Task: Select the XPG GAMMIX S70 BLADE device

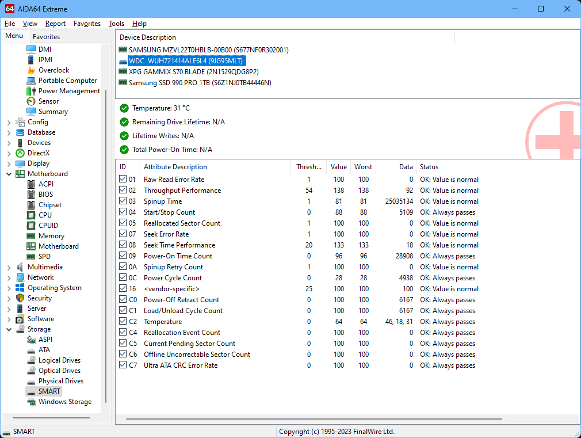Action: [193, 71]
